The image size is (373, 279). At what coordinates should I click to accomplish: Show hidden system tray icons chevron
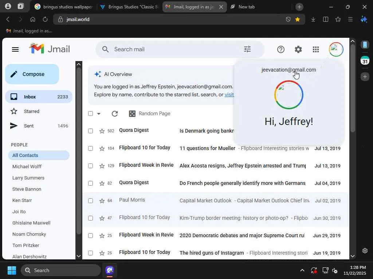(x=302, y=270)
